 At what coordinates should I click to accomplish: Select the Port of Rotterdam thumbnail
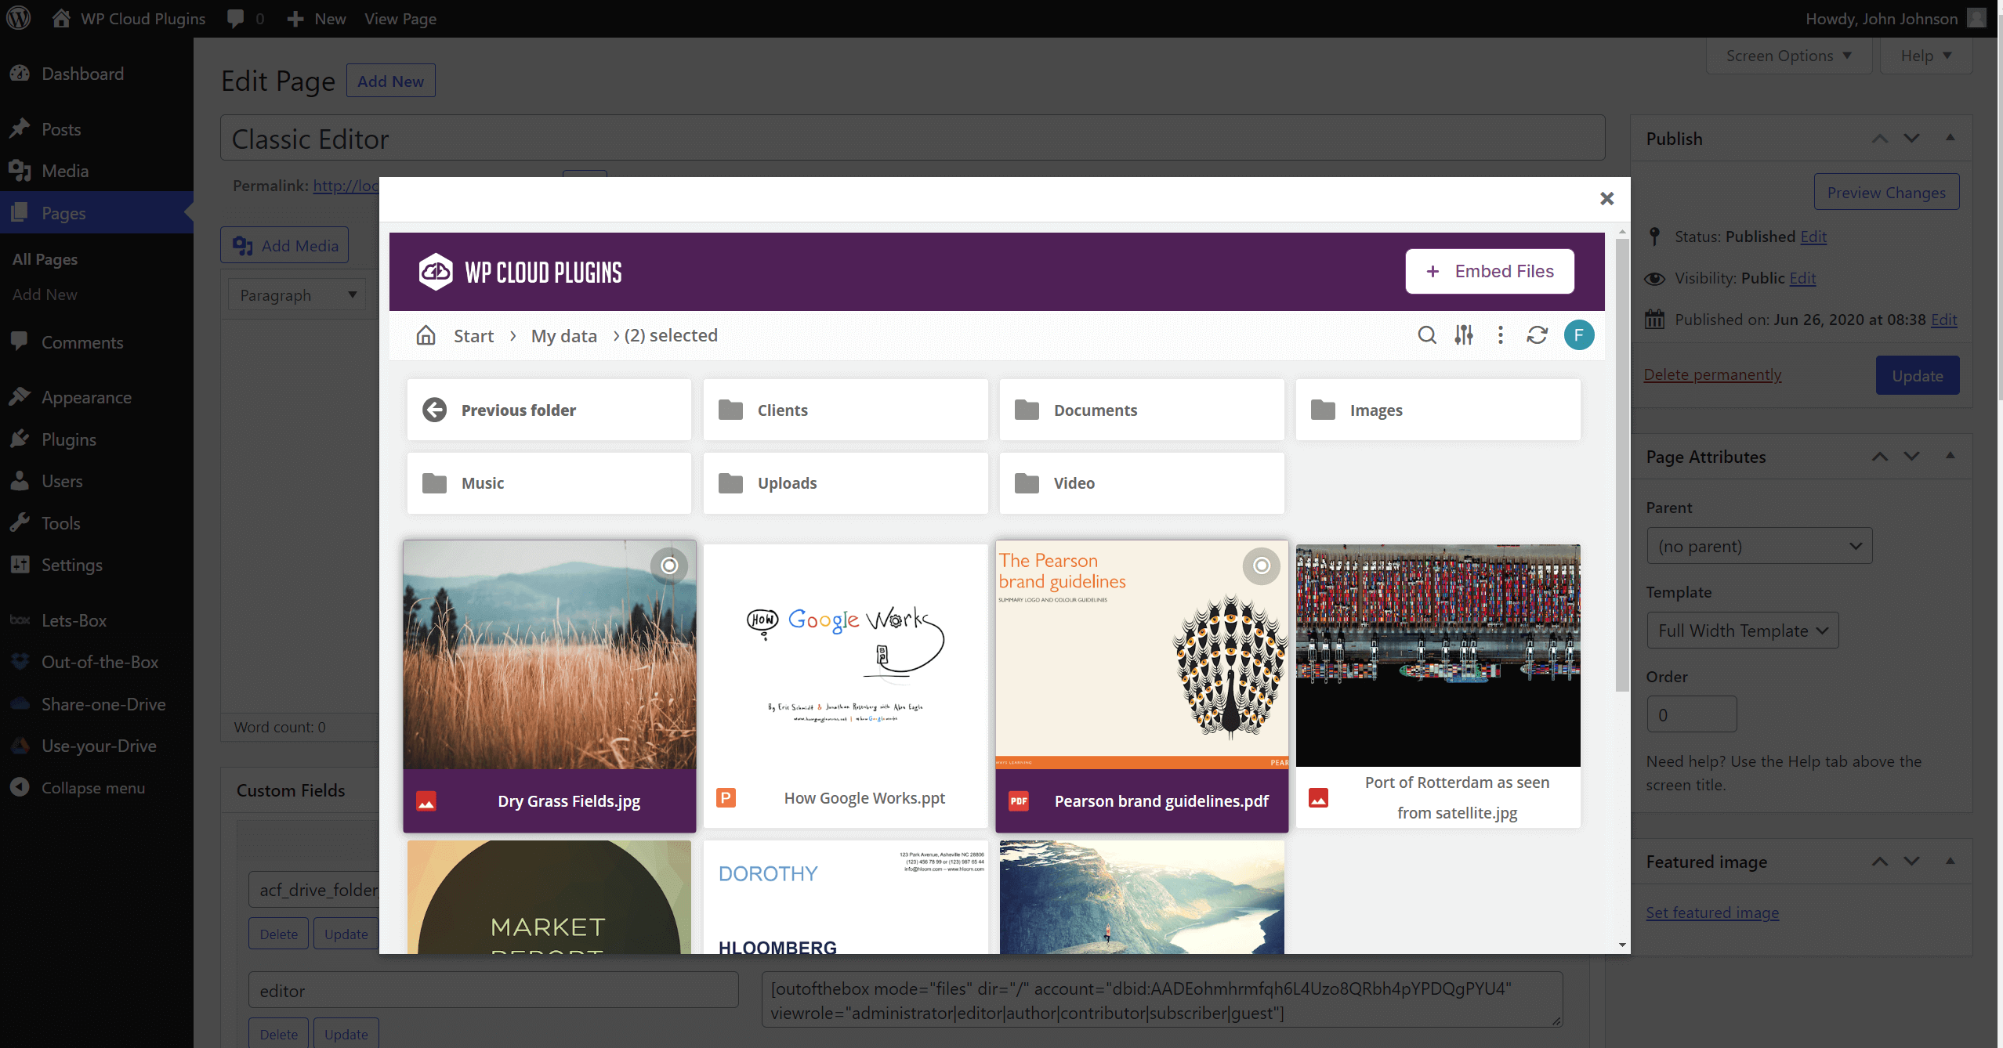click(1437, 655)
